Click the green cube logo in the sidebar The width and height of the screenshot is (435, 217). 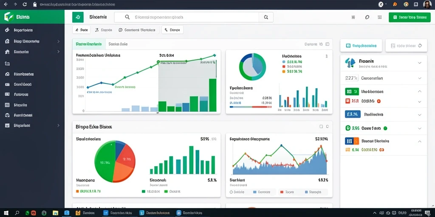click(x=8, y=17)
